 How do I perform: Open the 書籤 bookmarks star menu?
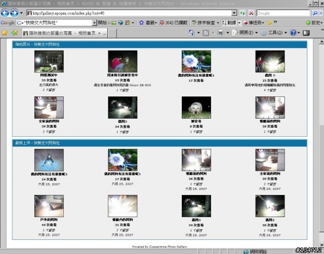[x=148, y=23]
